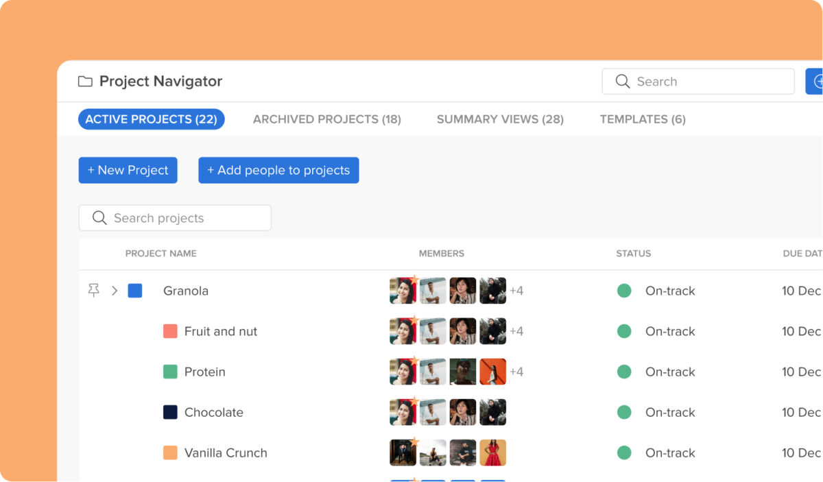Open the +4 members overflow for Protein

click(x=516, y=372)
